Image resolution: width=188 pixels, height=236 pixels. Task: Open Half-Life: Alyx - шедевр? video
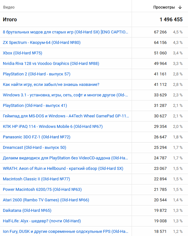[42, 221]
